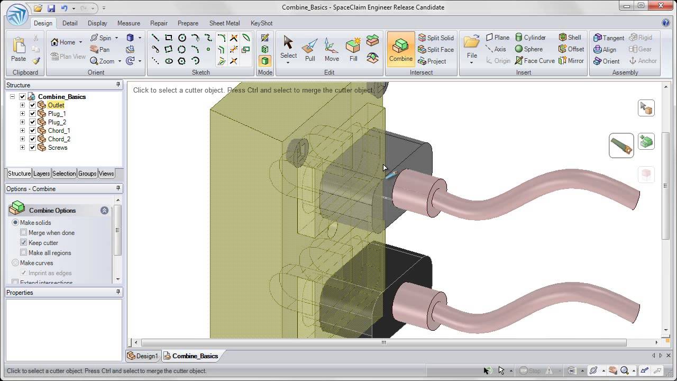Image resolution: width=677 pixels, height=381 pixels.
Task: Click the Zoom button in Orient group
Action: pyautogui.click(x=103, y=61)
